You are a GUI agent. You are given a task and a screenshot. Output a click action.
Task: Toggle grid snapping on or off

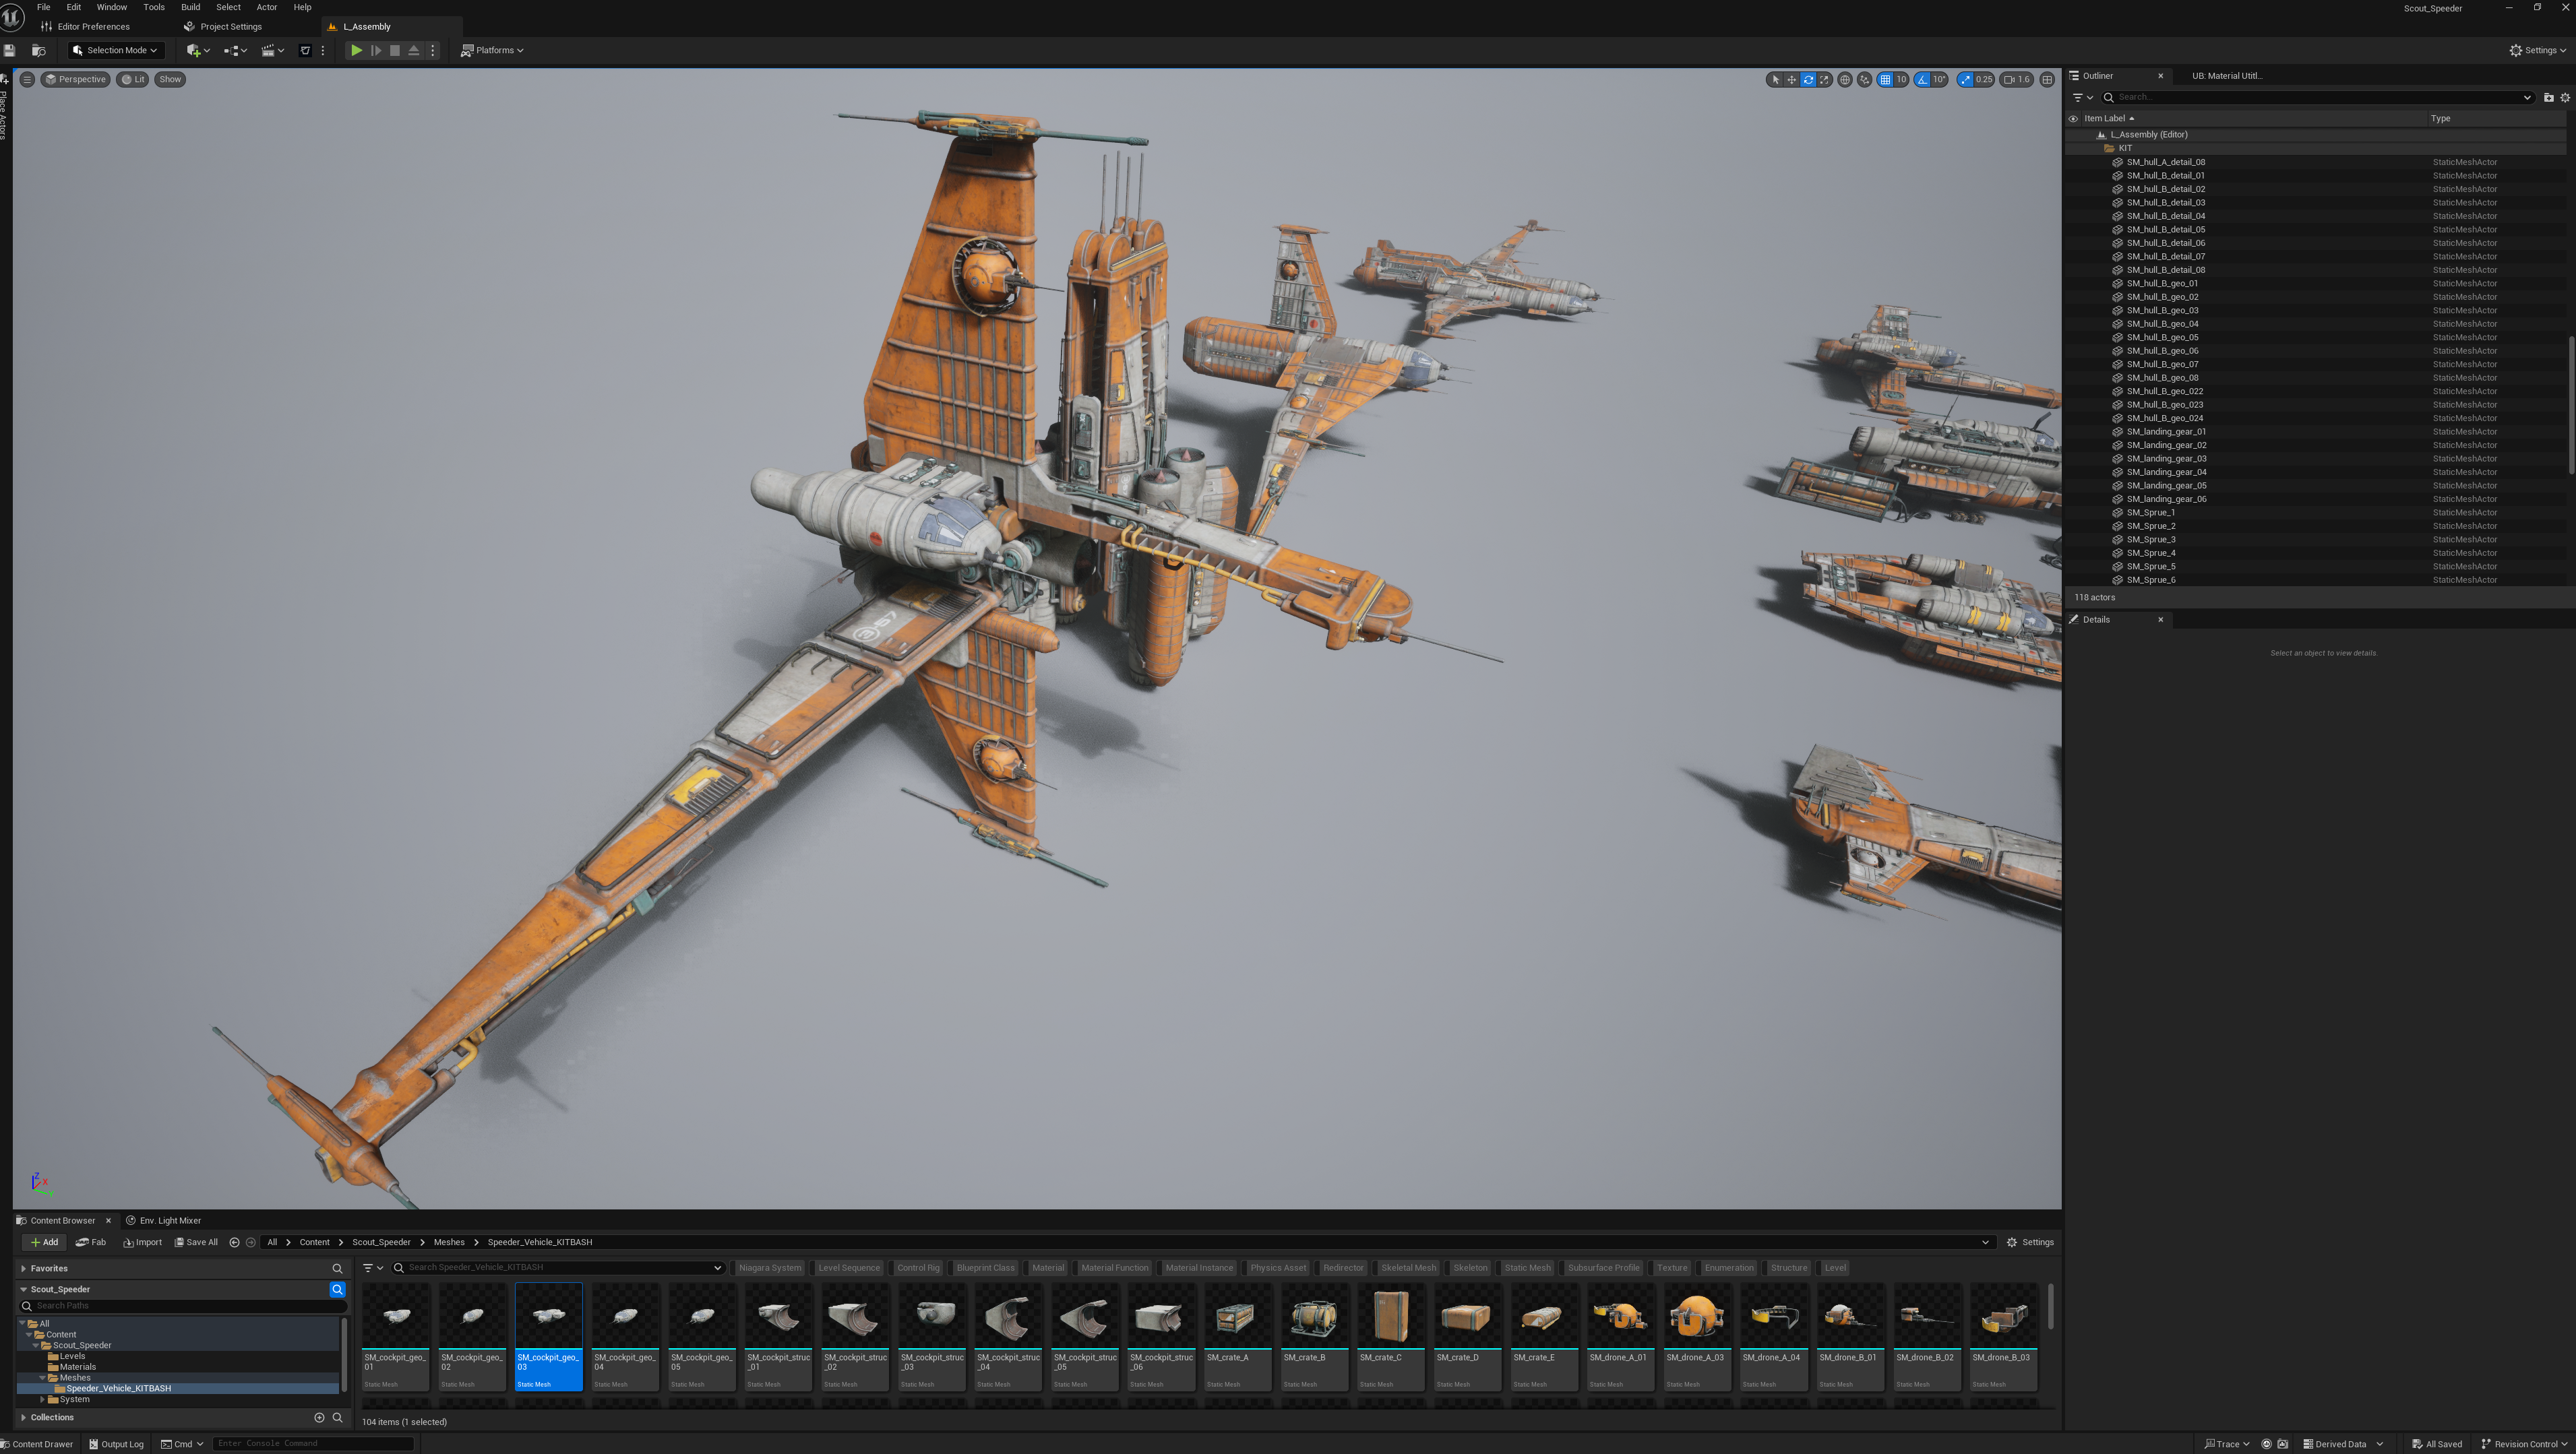pos(1885,80)
